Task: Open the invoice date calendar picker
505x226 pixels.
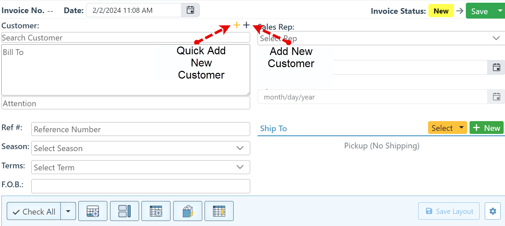Action: tap(190, 10)
